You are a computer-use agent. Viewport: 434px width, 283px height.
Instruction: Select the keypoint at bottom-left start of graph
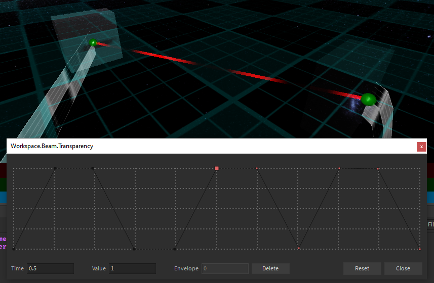(x=14, y=249)
